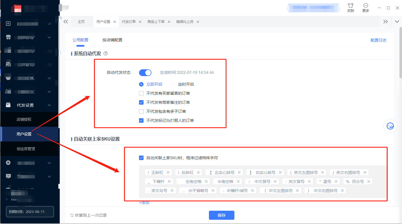Remove the 英文左圆括号 tag
This screenshot has height=224, width=402.
click(x=322, y=173)
